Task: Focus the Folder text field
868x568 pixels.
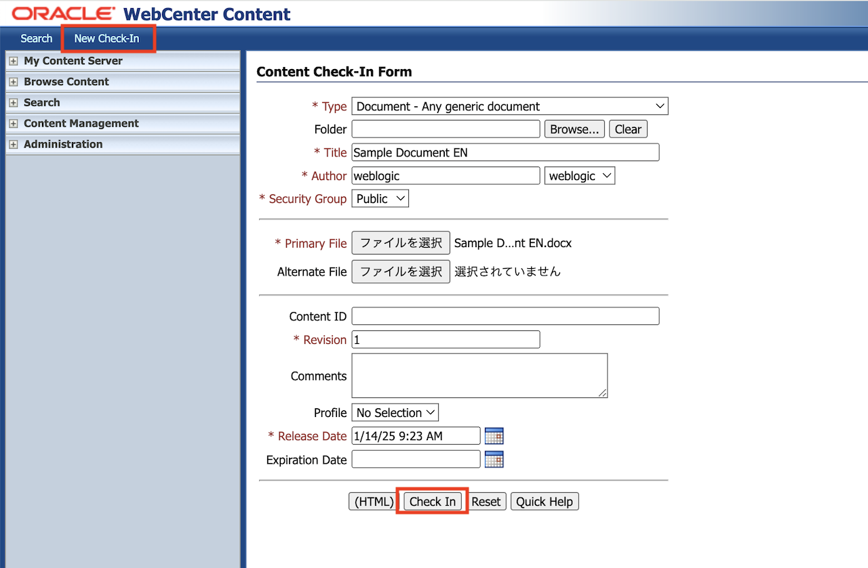Action: click(446, 129)
